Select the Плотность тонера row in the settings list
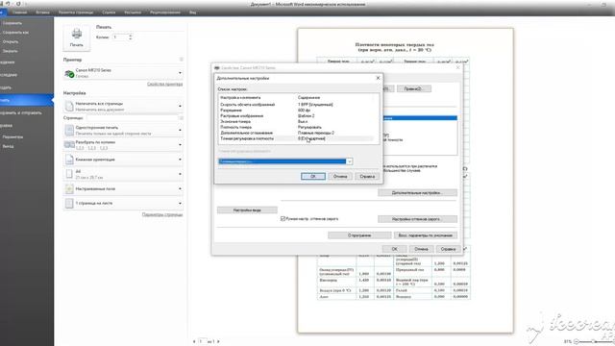Viewport: 615px width, 346px height. pyautogui.click(x=296, y=127)
